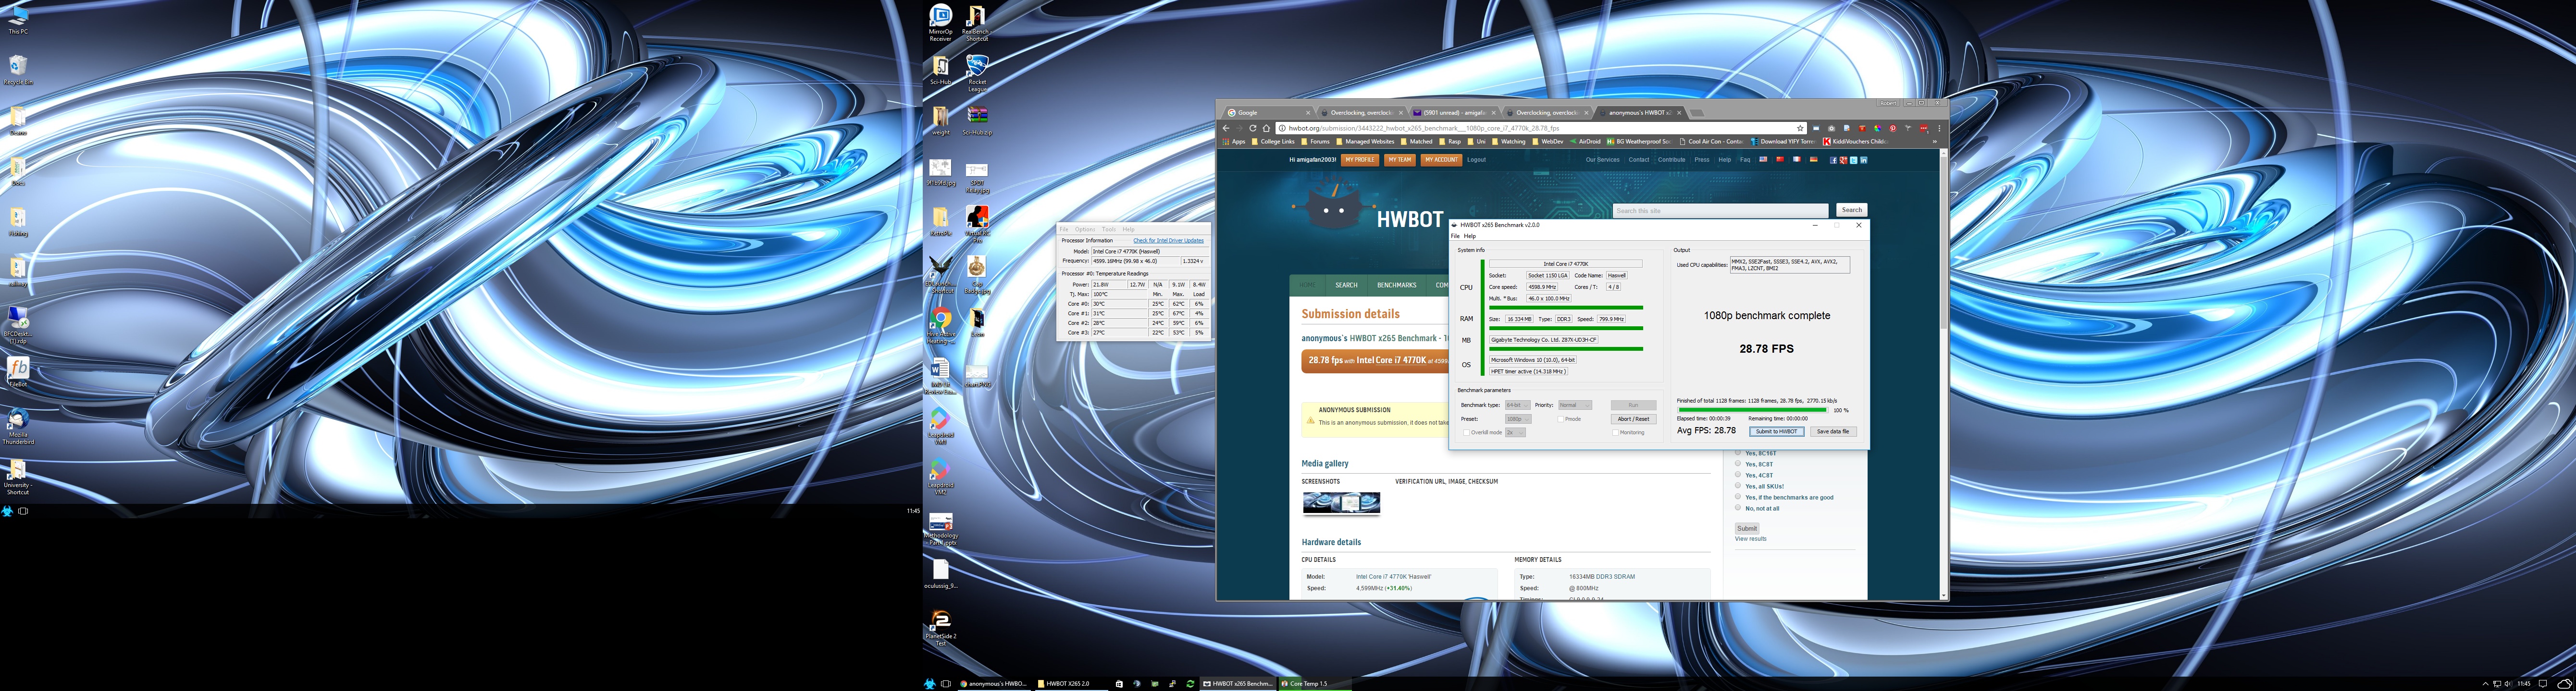
Task: Click the Core Temp 1.5 taskbar button
Action: (1315, 684)
